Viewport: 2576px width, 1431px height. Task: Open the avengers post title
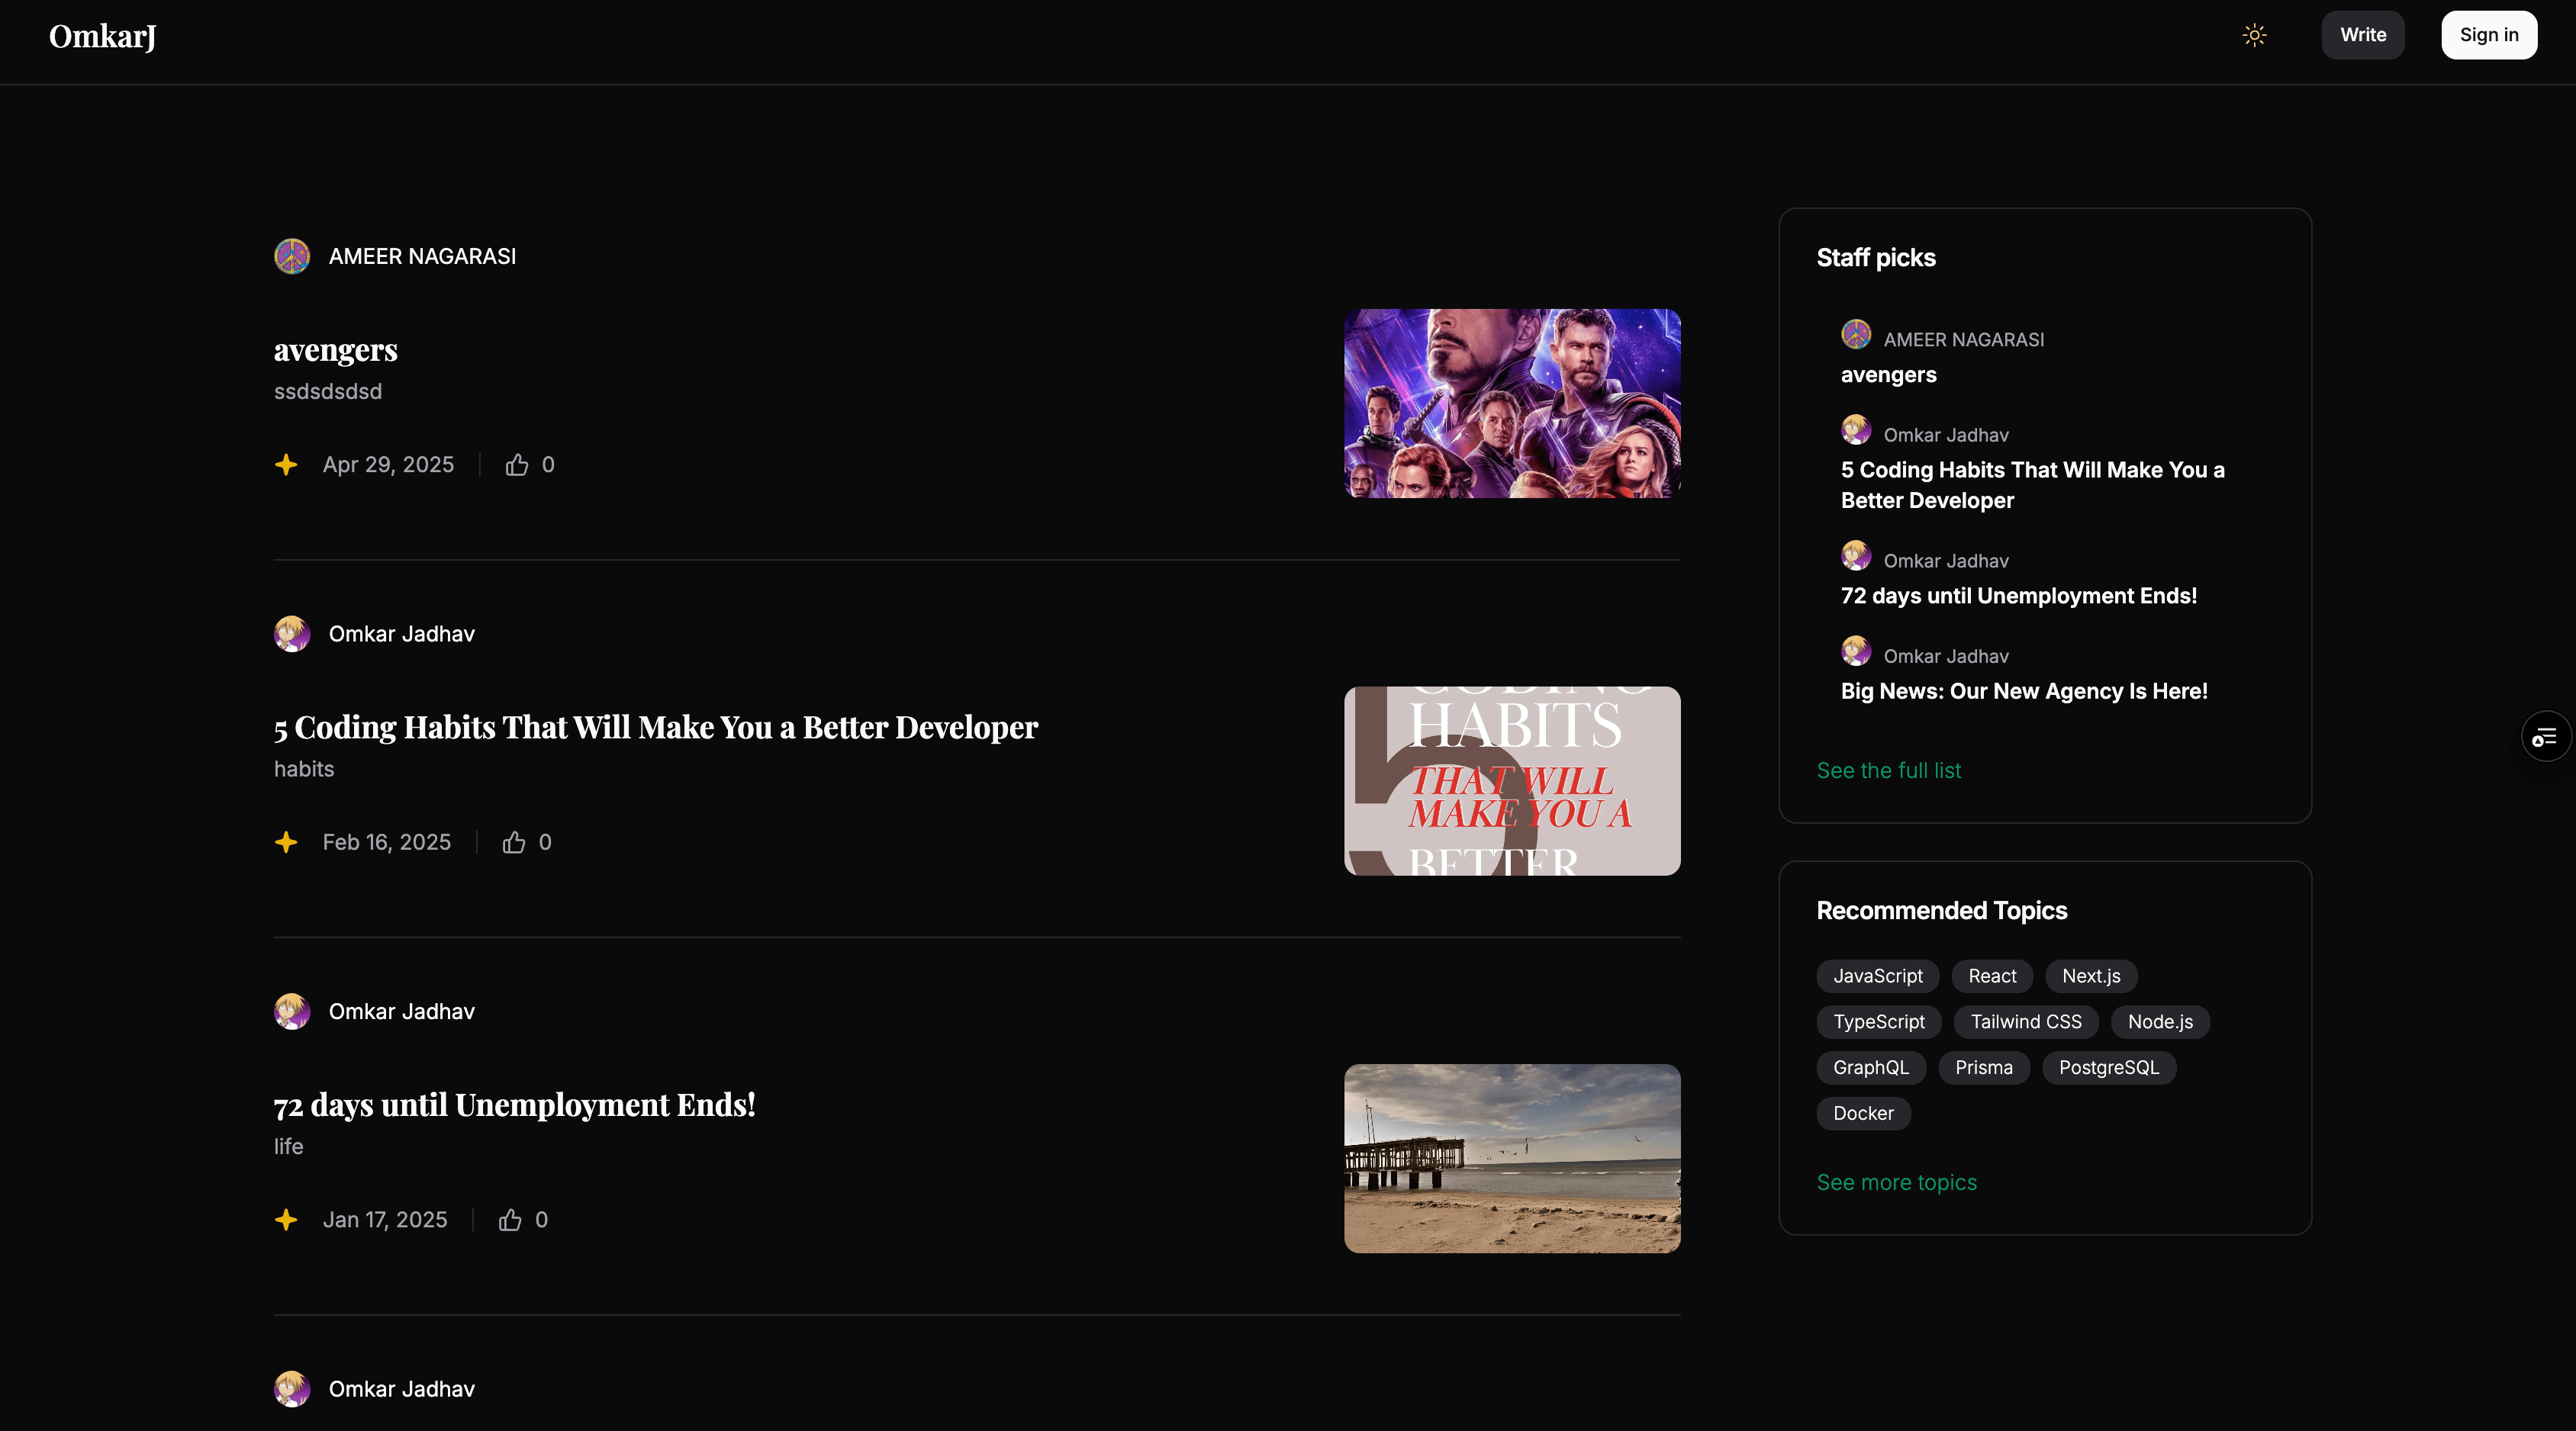[x=336, y=349]
